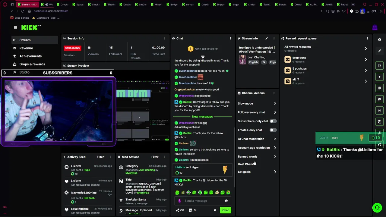Expand alt f4 reward requests

pos(366,81)
